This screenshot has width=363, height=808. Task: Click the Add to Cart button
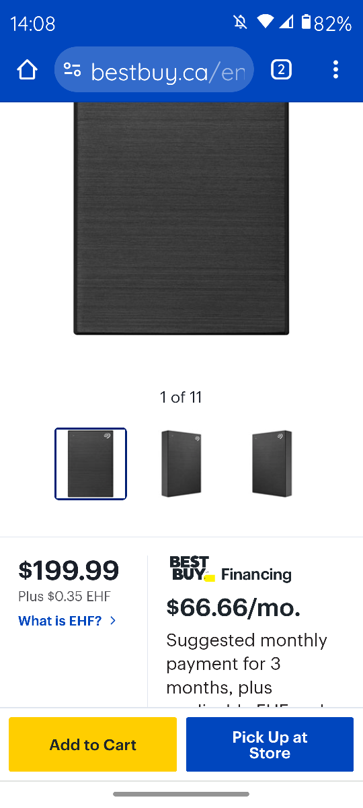[93, 745]
